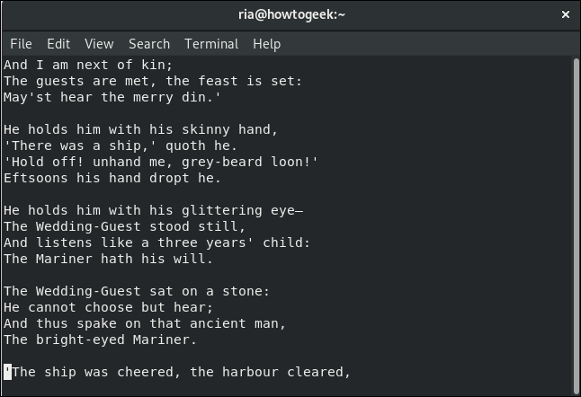Open the View menu
The height and width of the screenshot is (397, 581).
point(99,44)
